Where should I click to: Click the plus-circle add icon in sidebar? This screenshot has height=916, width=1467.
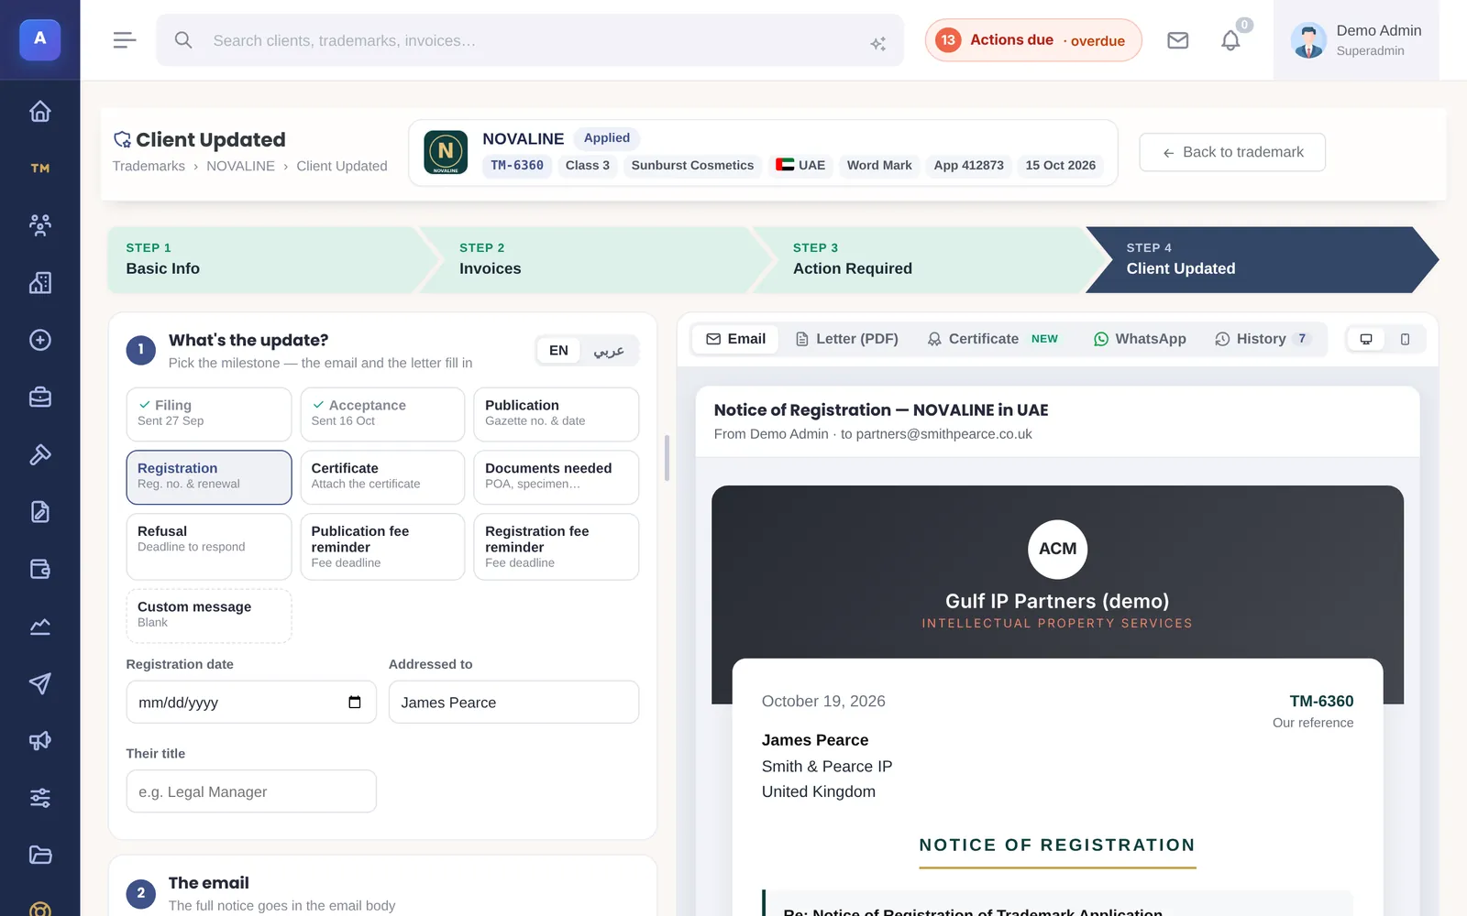coord(39,340)
